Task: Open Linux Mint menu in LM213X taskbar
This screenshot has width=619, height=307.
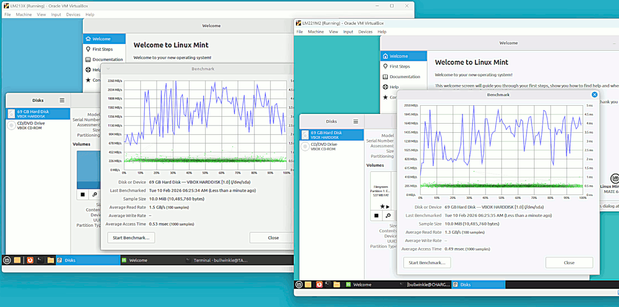Action: 7,260
